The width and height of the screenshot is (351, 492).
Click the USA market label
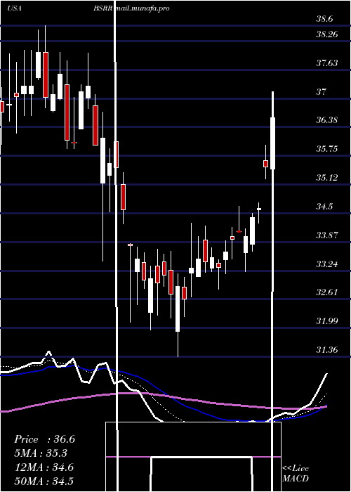14,8
